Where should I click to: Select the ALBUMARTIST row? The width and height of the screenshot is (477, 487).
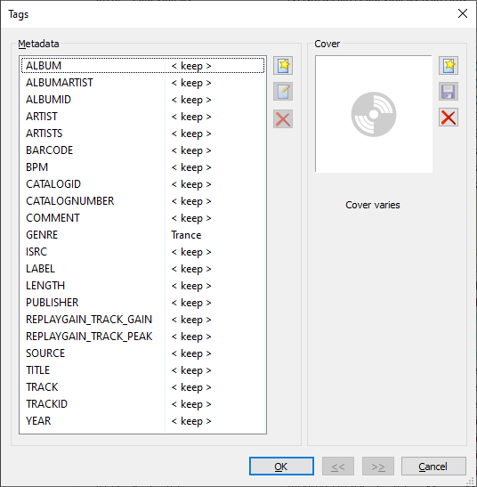(143, 83)
